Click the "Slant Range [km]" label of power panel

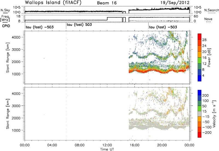tap(8, 58)
